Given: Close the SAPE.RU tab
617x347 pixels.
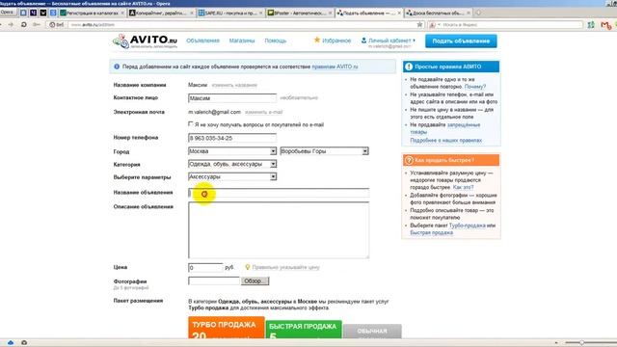Looking at the screenshot, I should coord(260,13).
